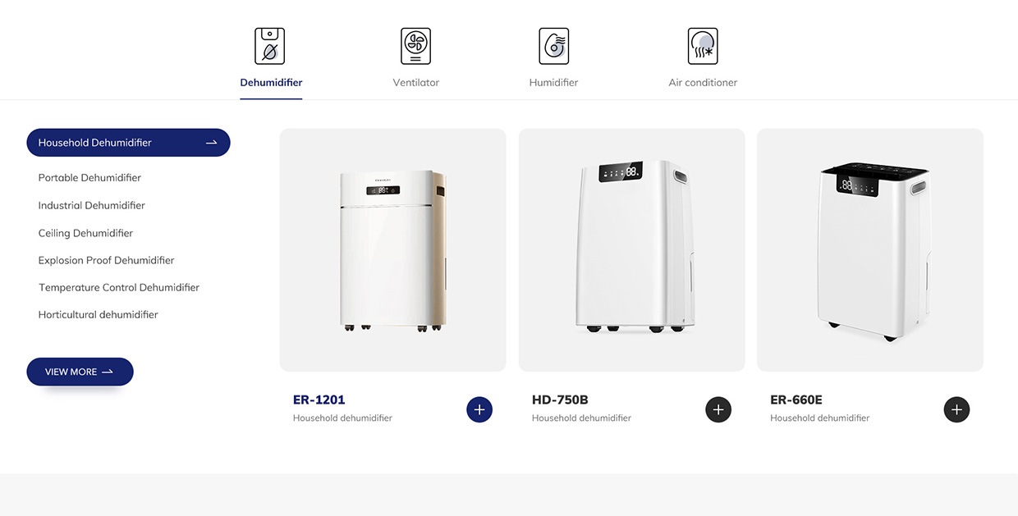The height and width of the screenshot is (516, 1018).
Task: Click plus icon beside ER-660E
Action: pos(956,409)
